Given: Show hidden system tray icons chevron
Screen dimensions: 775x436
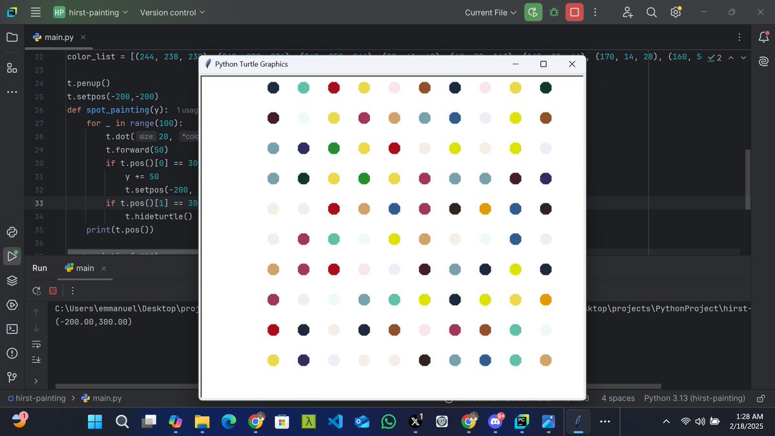Looking at the screenshot, I should 666,422.
